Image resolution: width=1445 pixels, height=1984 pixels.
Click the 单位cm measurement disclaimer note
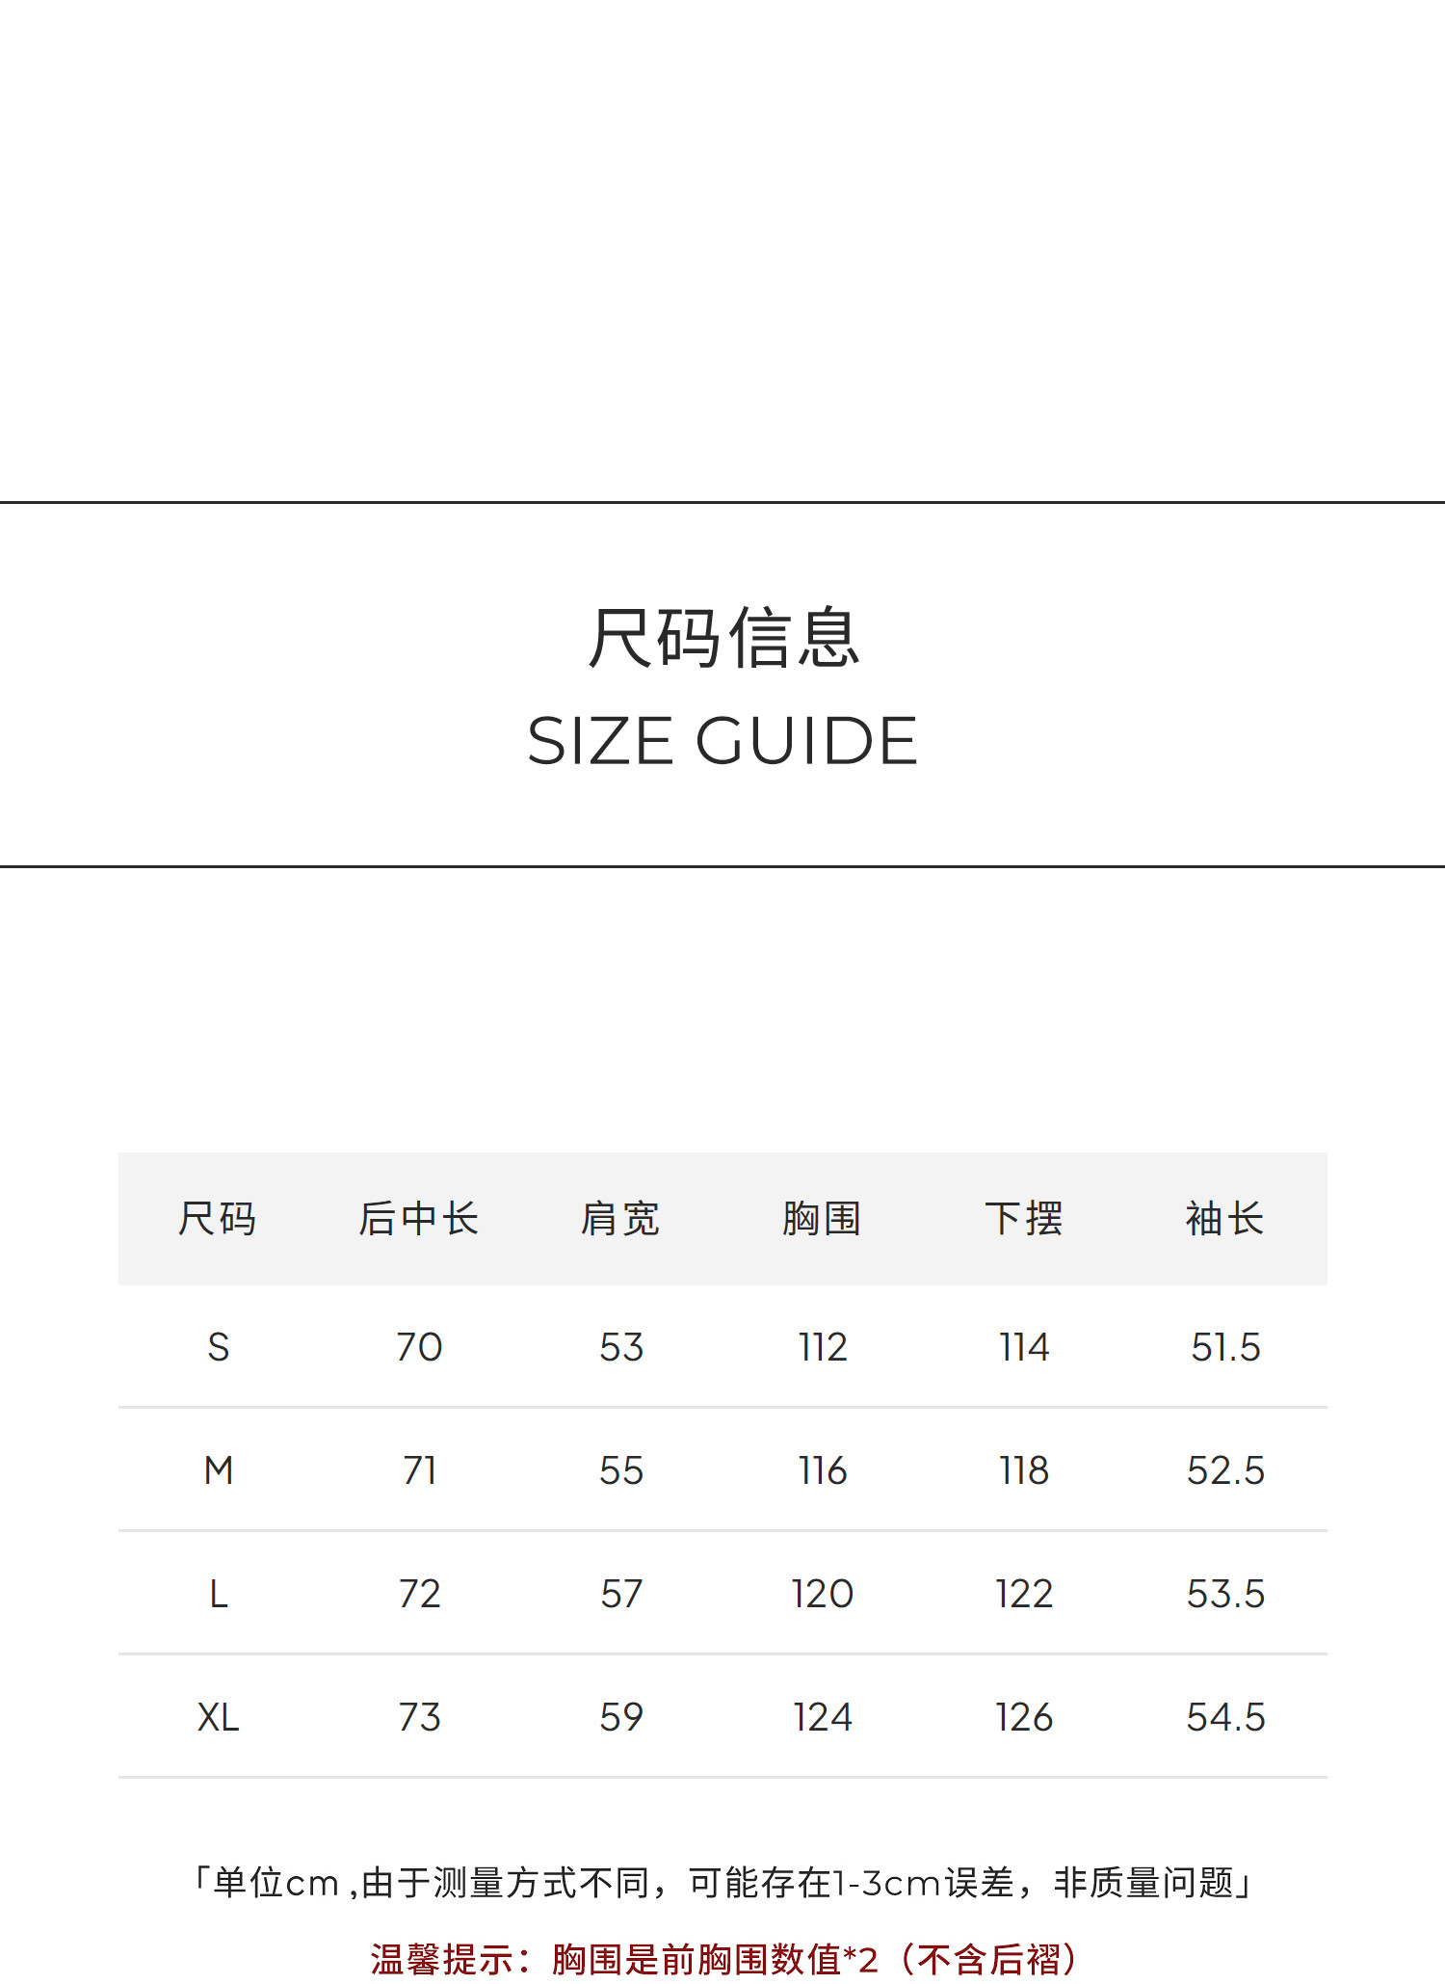(722, 1883)
